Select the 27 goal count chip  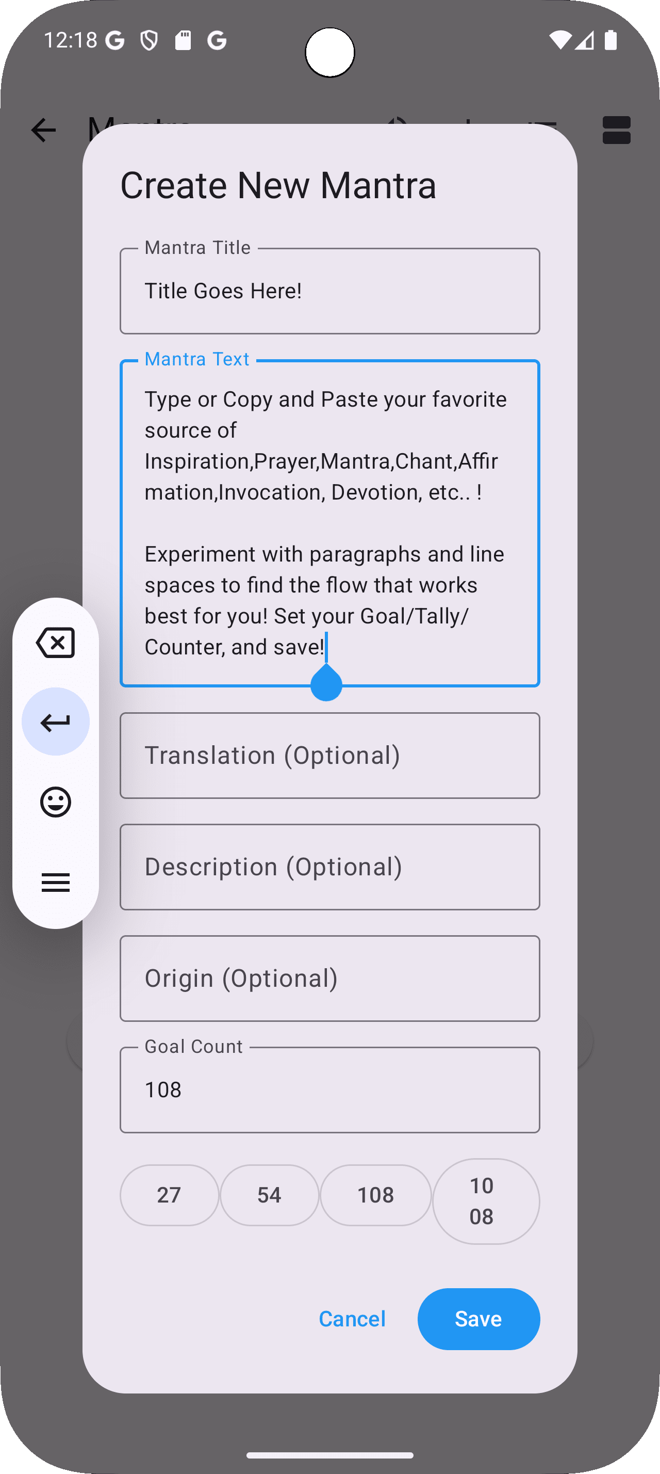tap(169, 1195)
